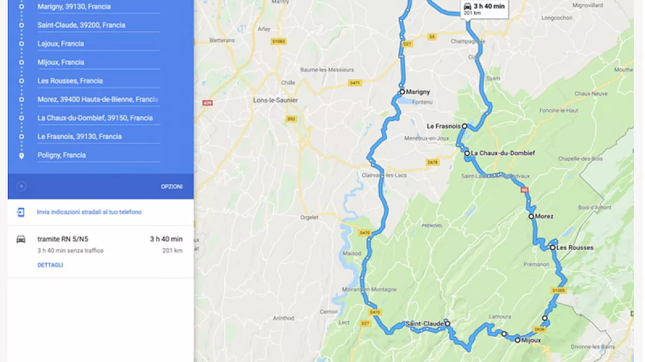
Task: Click La Chaux-du-Dombief waypoint marker on map
Action: click(468, 153)
